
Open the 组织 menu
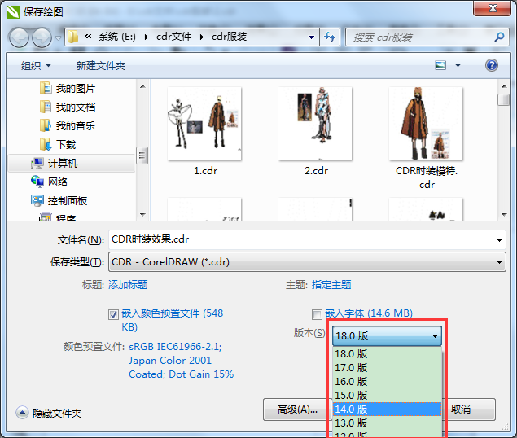pos(36,65)
